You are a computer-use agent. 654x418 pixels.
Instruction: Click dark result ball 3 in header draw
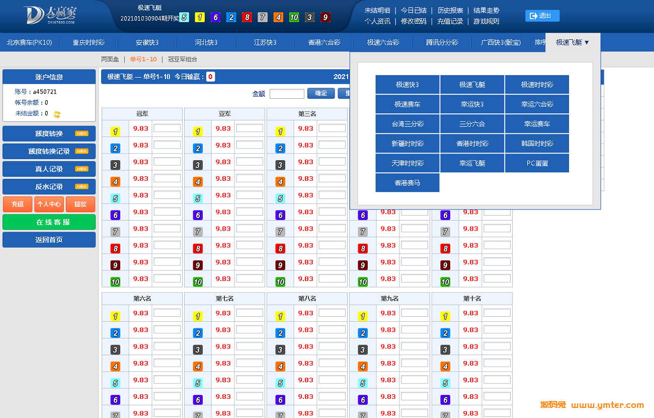(x=310, y=17)
